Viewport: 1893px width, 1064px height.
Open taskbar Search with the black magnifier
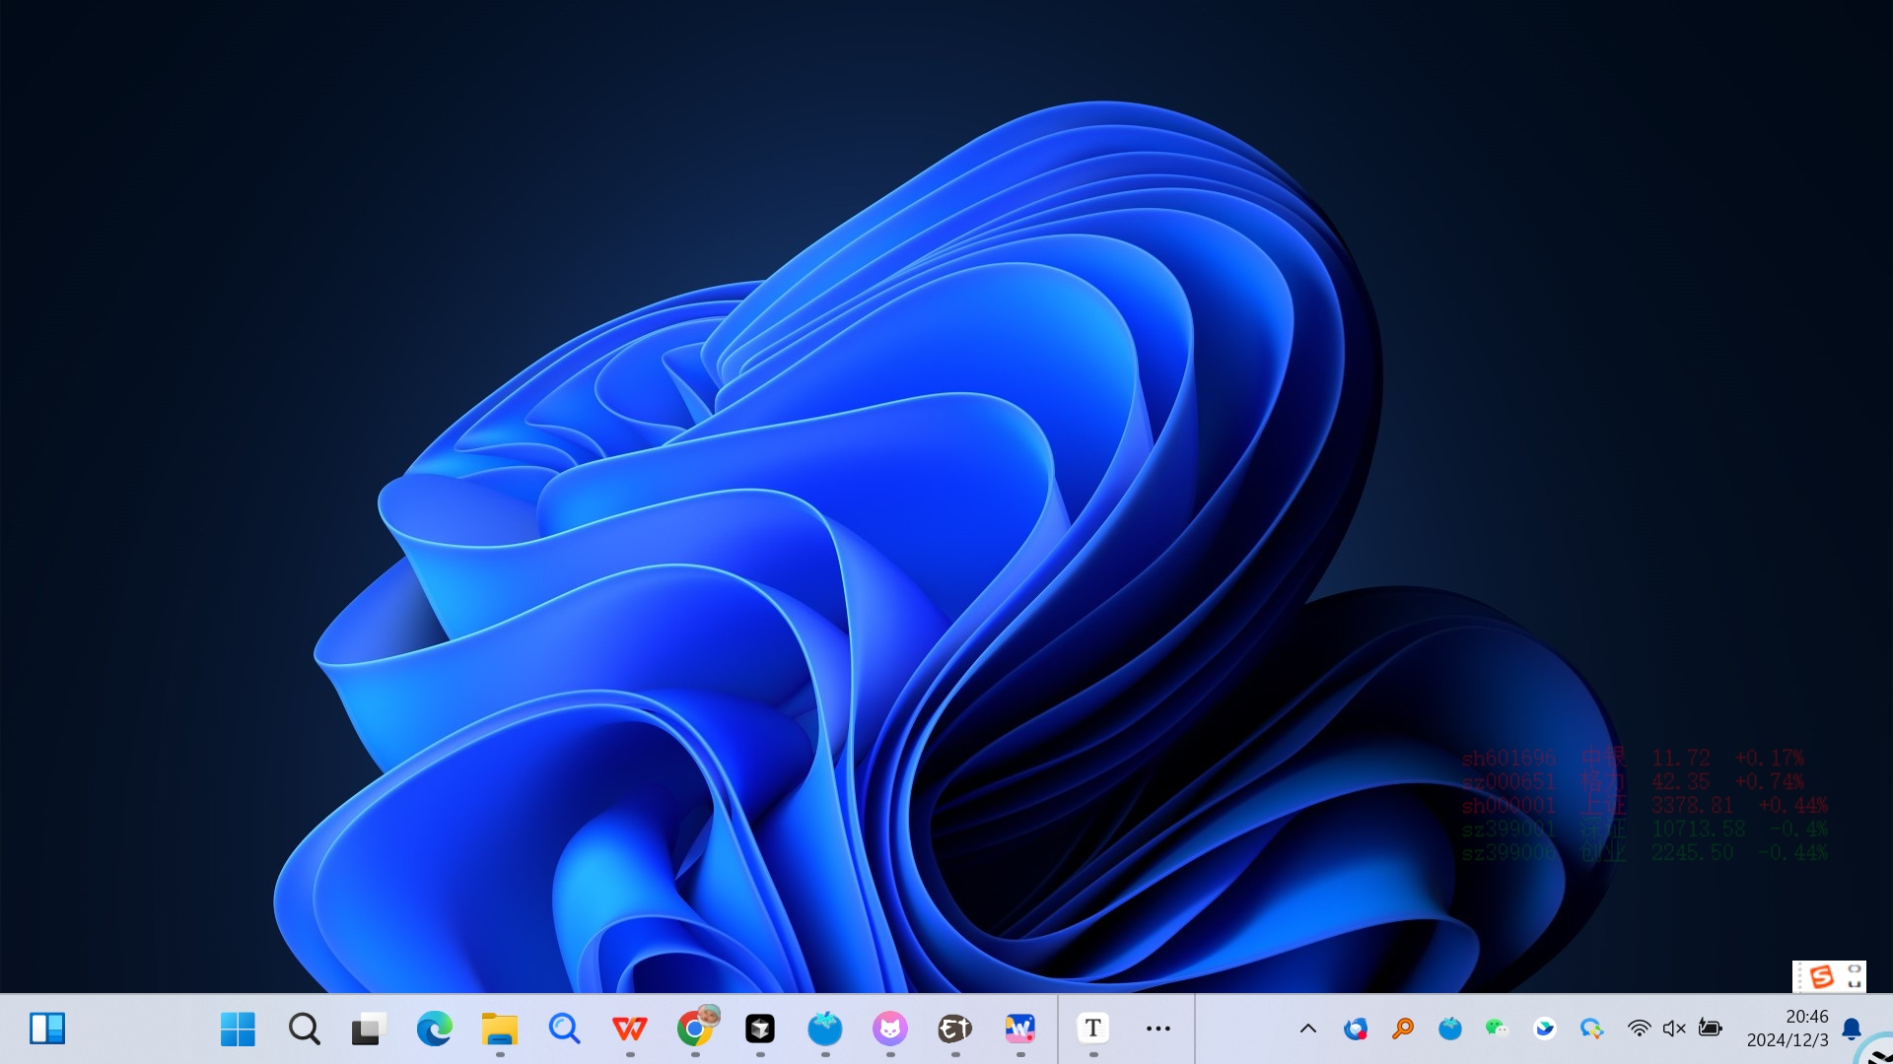304,1029
